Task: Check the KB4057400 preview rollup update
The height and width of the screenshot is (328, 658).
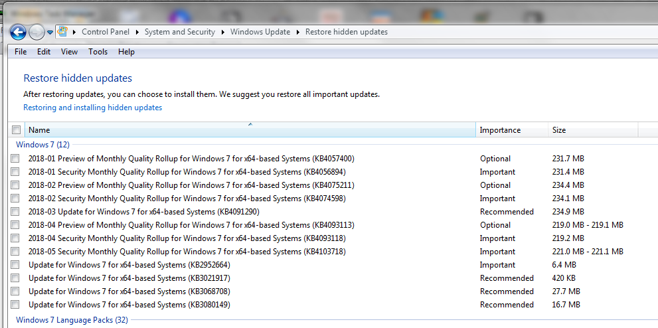Action: coord(15,159)
